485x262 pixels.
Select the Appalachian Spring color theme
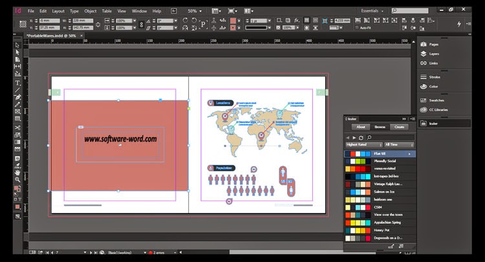point(380,223)
